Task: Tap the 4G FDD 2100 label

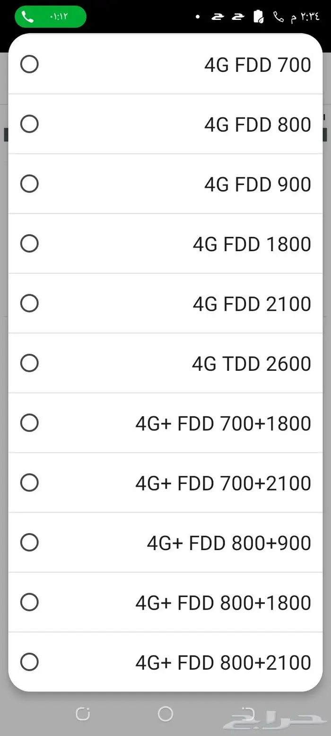Action: (x=252, y=304)
